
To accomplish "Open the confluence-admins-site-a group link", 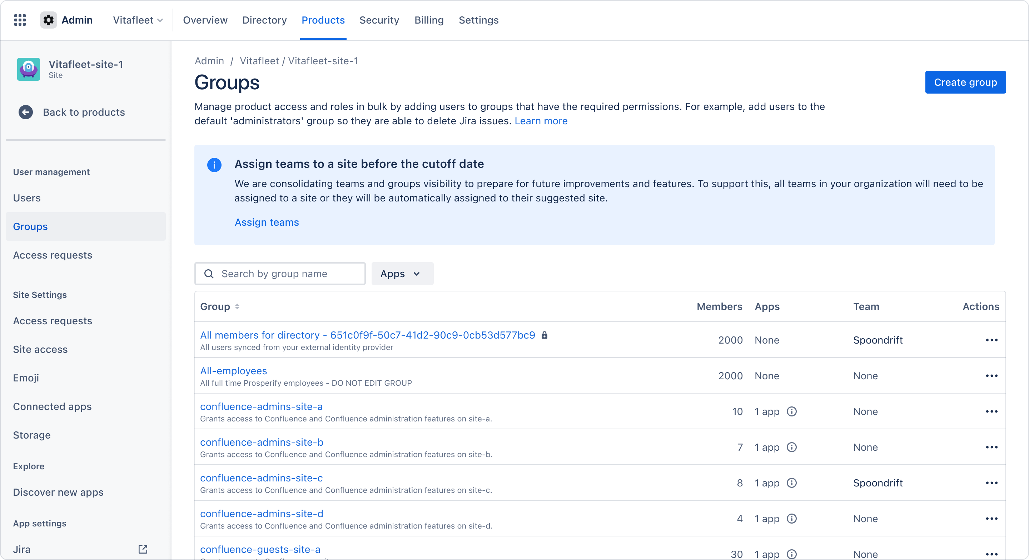I will tap(261, 407).
